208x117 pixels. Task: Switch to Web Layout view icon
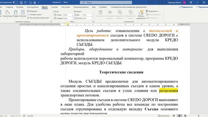185,116
